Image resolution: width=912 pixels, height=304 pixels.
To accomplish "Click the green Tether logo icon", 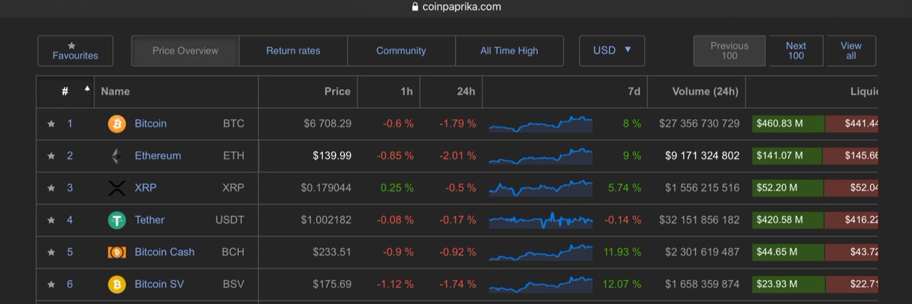I will tap(117, 220).
